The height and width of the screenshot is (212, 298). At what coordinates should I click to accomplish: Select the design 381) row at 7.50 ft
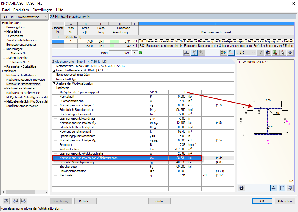click(173, 41)
